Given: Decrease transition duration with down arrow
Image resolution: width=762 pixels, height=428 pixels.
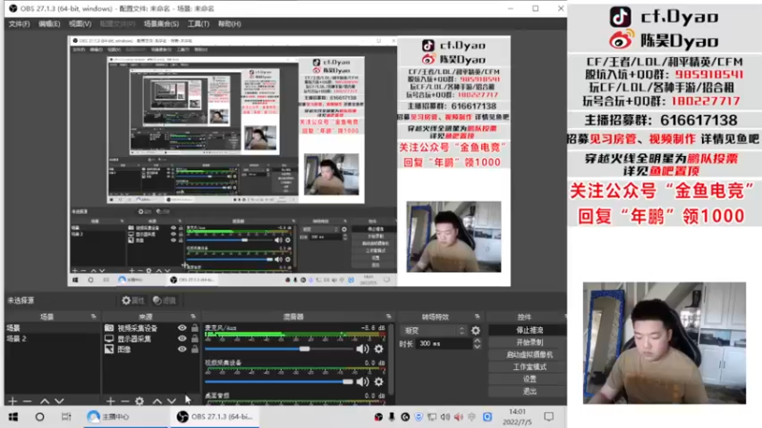Looking at the screenshot, I should [x=477, y=346].
